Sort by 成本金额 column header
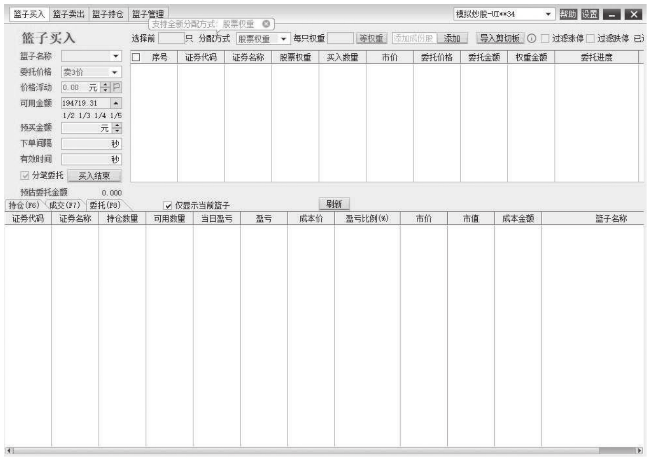This screenshot has height=458, width=648. pos(518,218)
